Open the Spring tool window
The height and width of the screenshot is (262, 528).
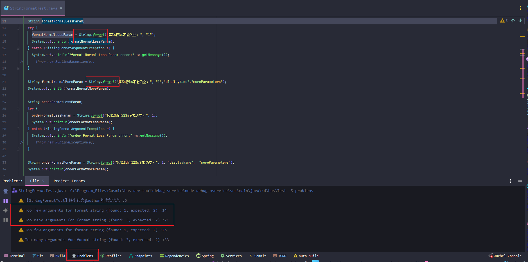205,256
